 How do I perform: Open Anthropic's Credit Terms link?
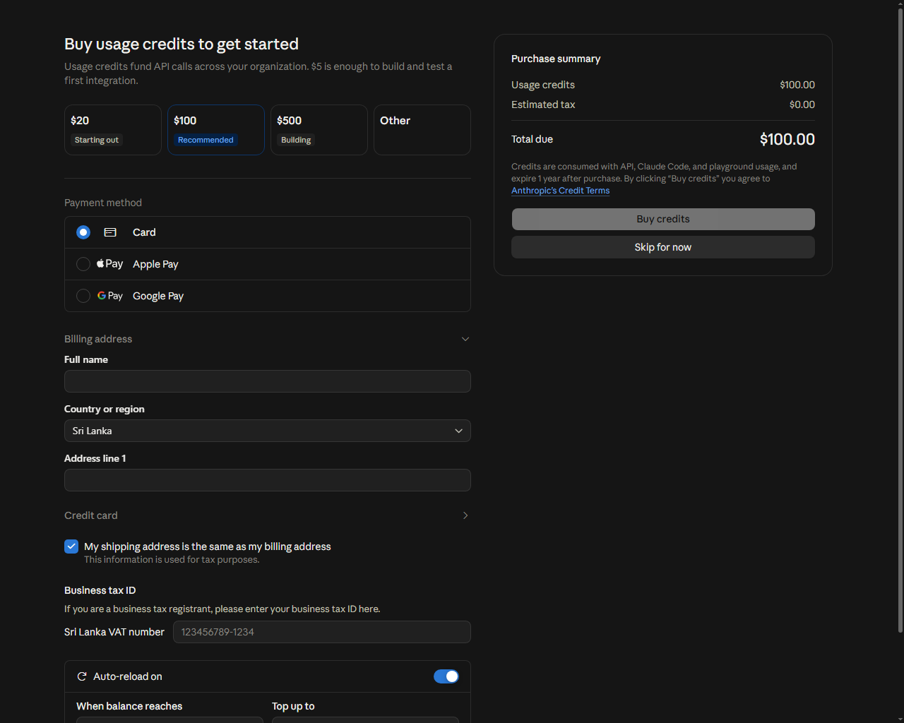tap(560, 191)
